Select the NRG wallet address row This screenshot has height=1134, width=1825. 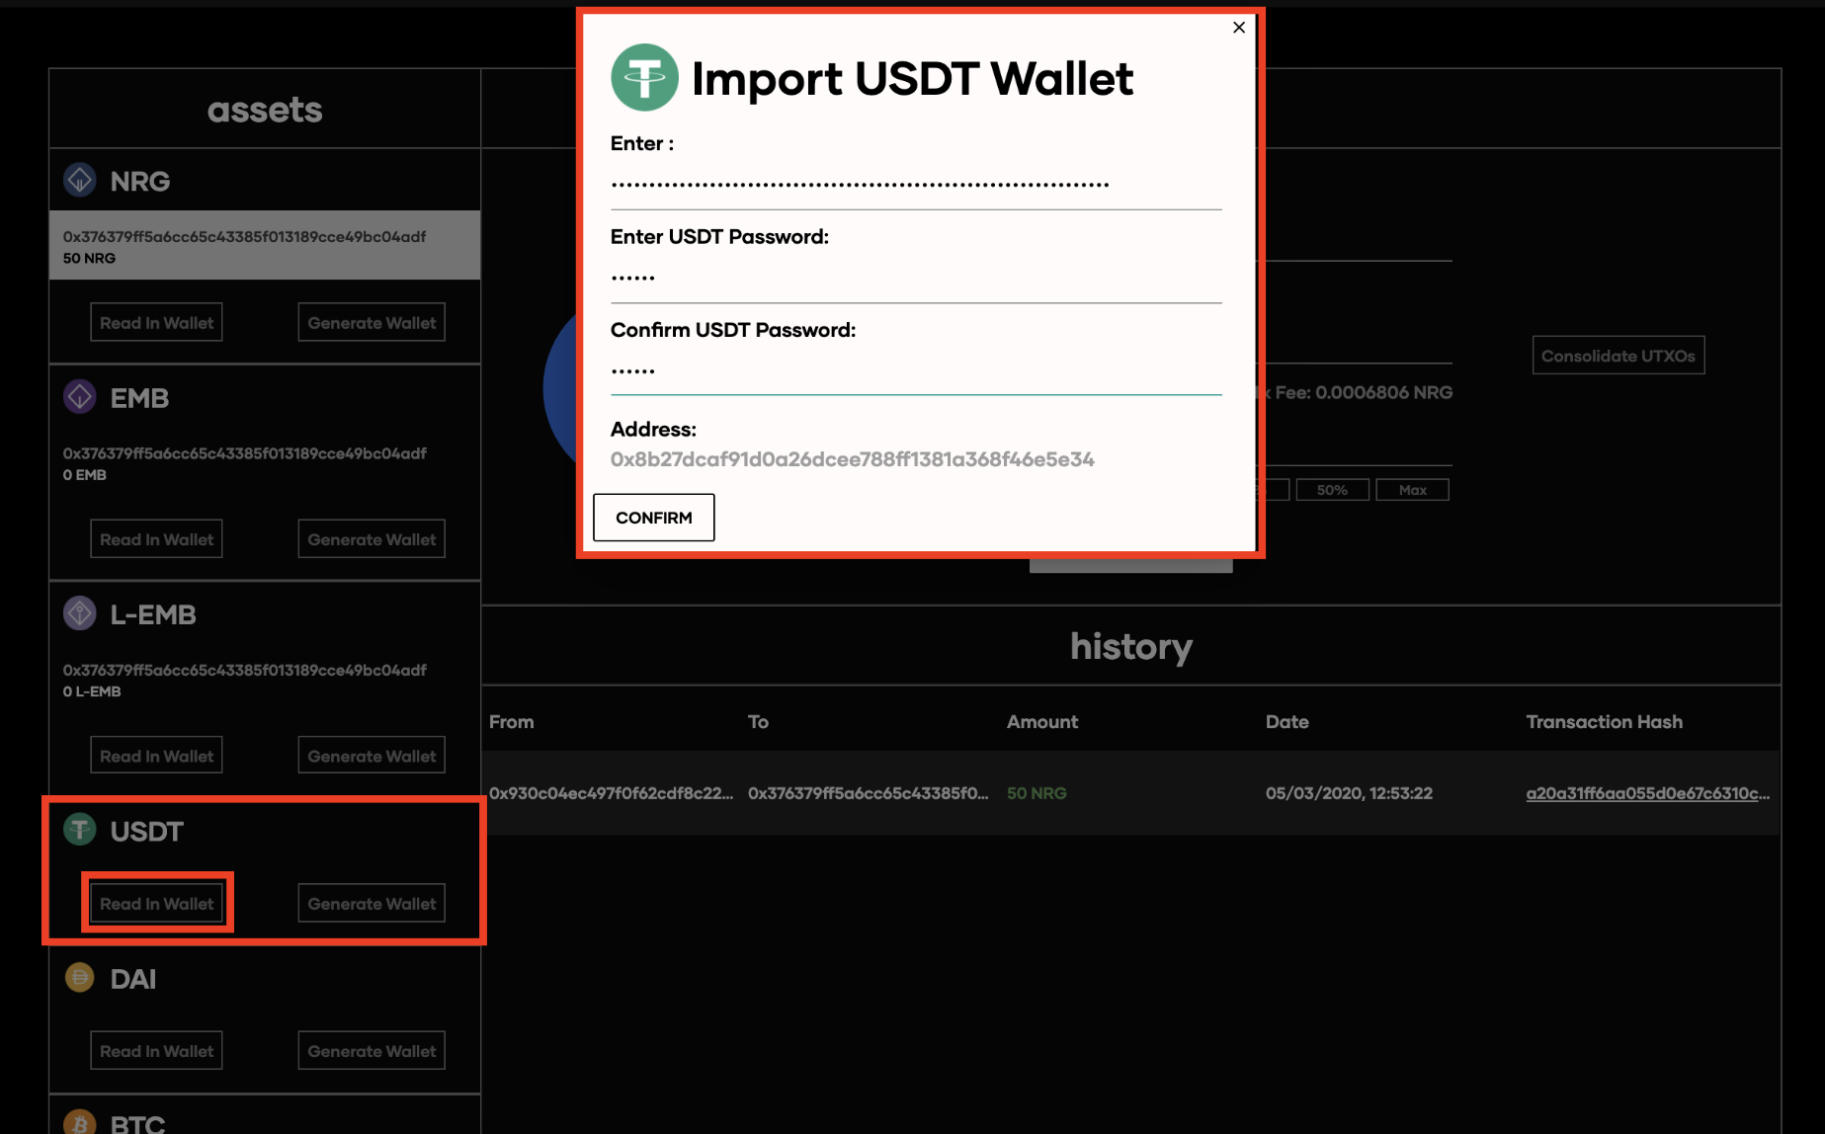click(265, 245)
